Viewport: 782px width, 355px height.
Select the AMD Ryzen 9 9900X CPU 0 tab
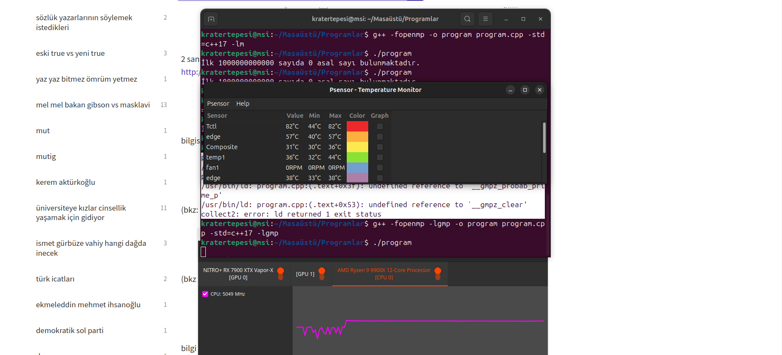click(390, 274)
